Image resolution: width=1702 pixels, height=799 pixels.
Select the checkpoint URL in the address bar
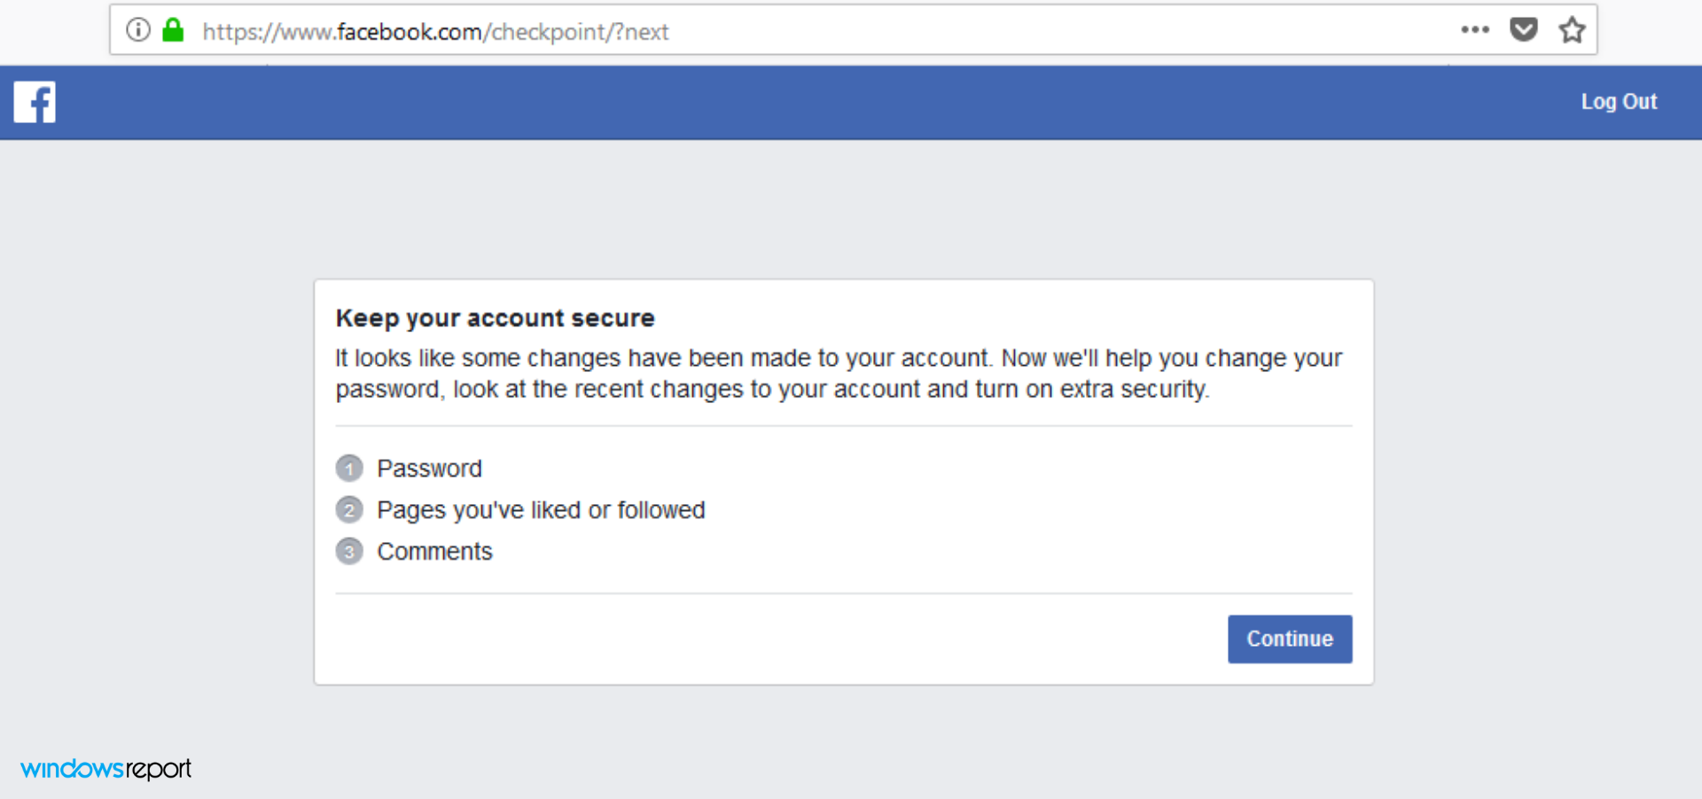pyautogui.click(x=435, y=31)
